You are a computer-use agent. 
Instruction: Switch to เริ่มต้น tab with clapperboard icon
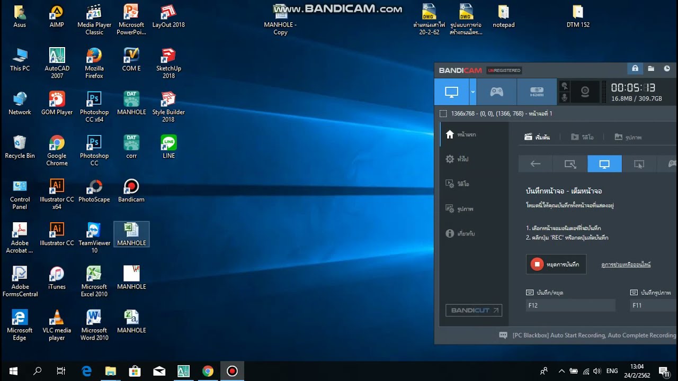[x=537, y=137]
